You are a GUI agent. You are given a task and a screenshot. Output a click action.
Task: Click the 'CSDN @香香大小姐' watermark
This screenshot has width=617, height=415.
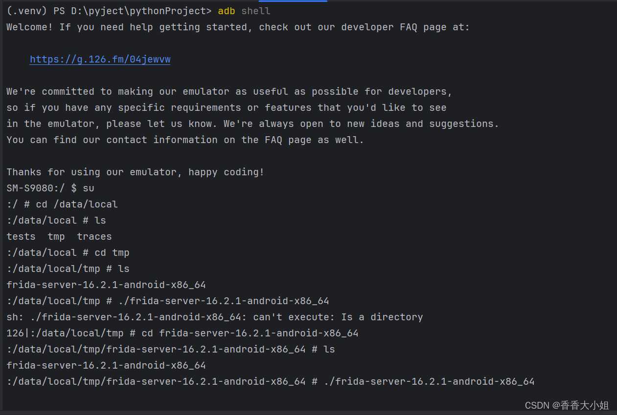(567, 406)
